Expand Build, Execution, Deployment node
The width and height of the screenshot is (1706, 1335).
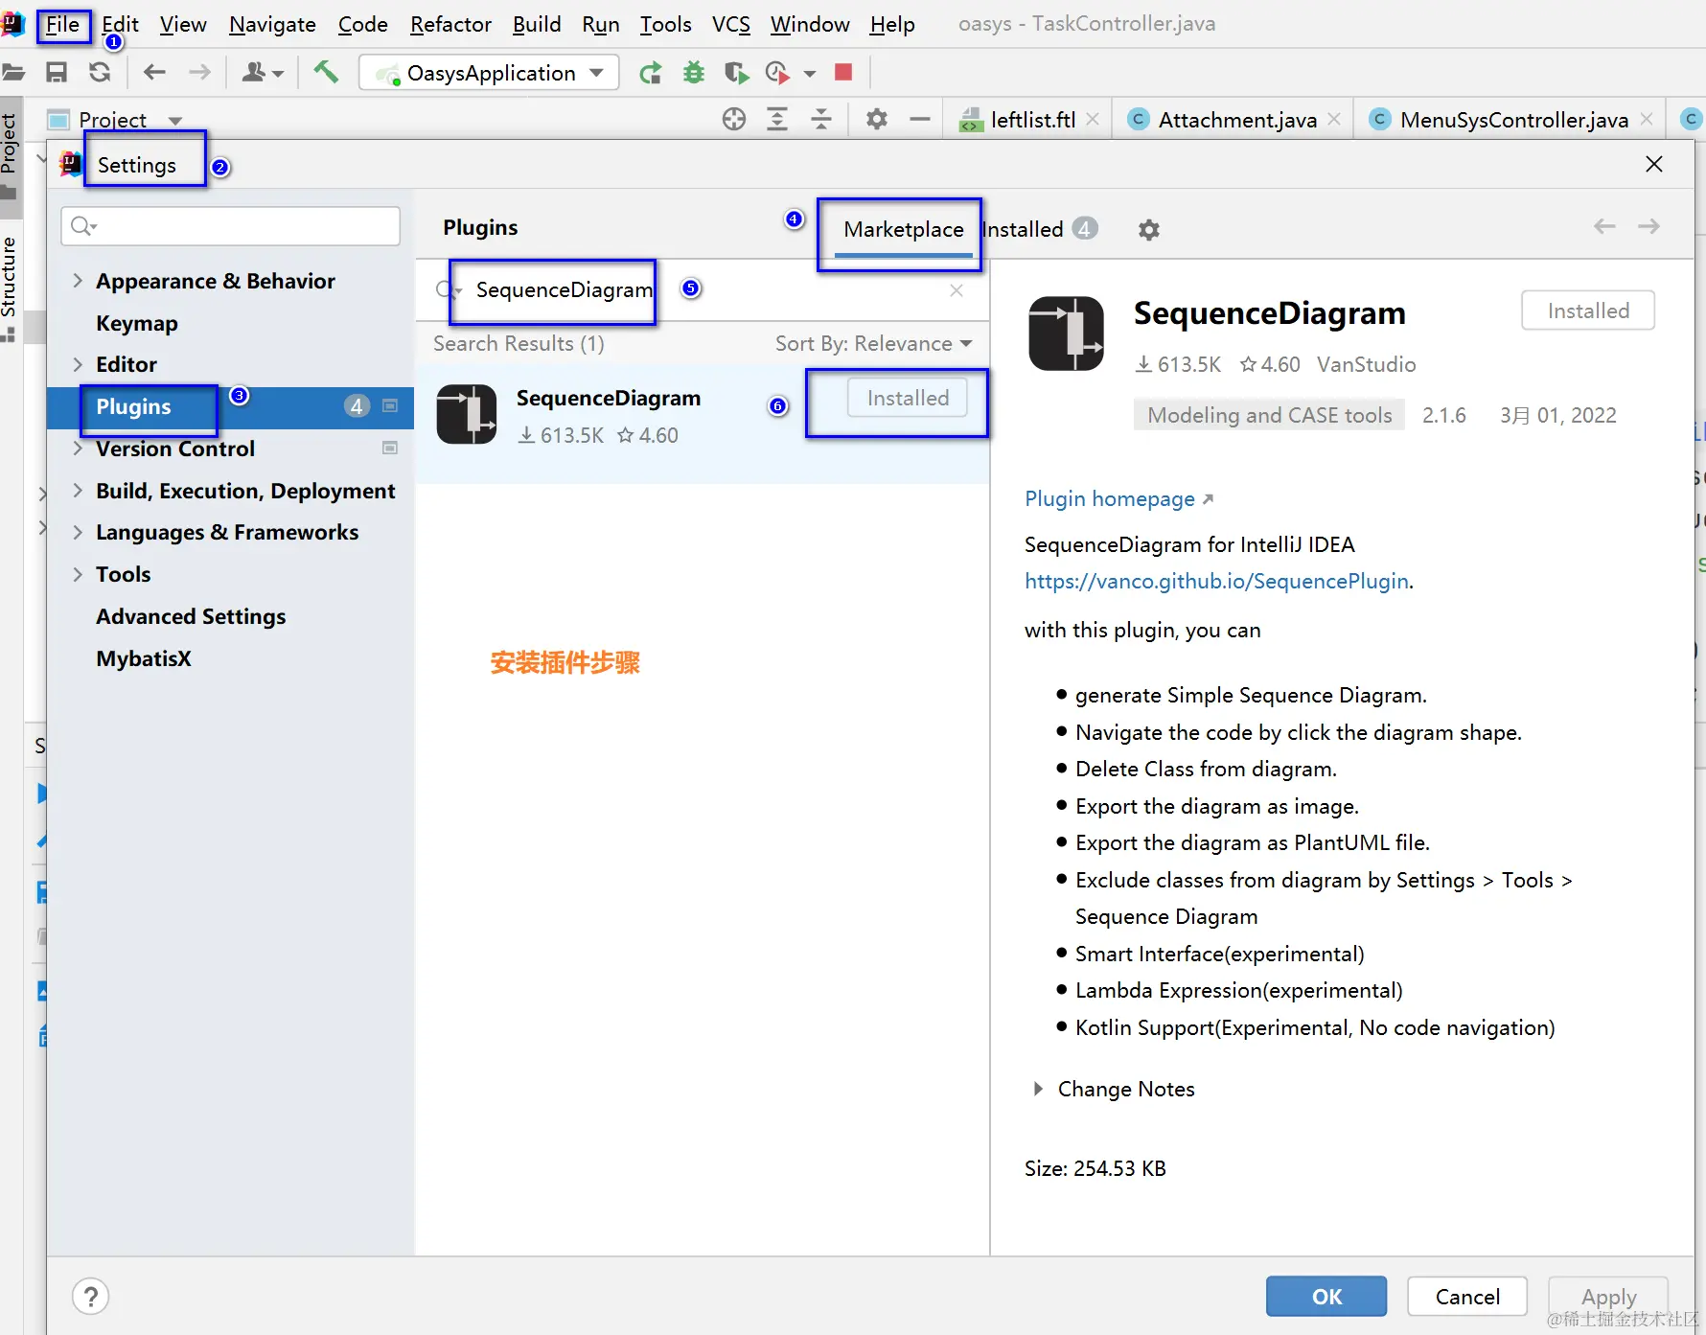pyautogui.click(x=78, y=491)
